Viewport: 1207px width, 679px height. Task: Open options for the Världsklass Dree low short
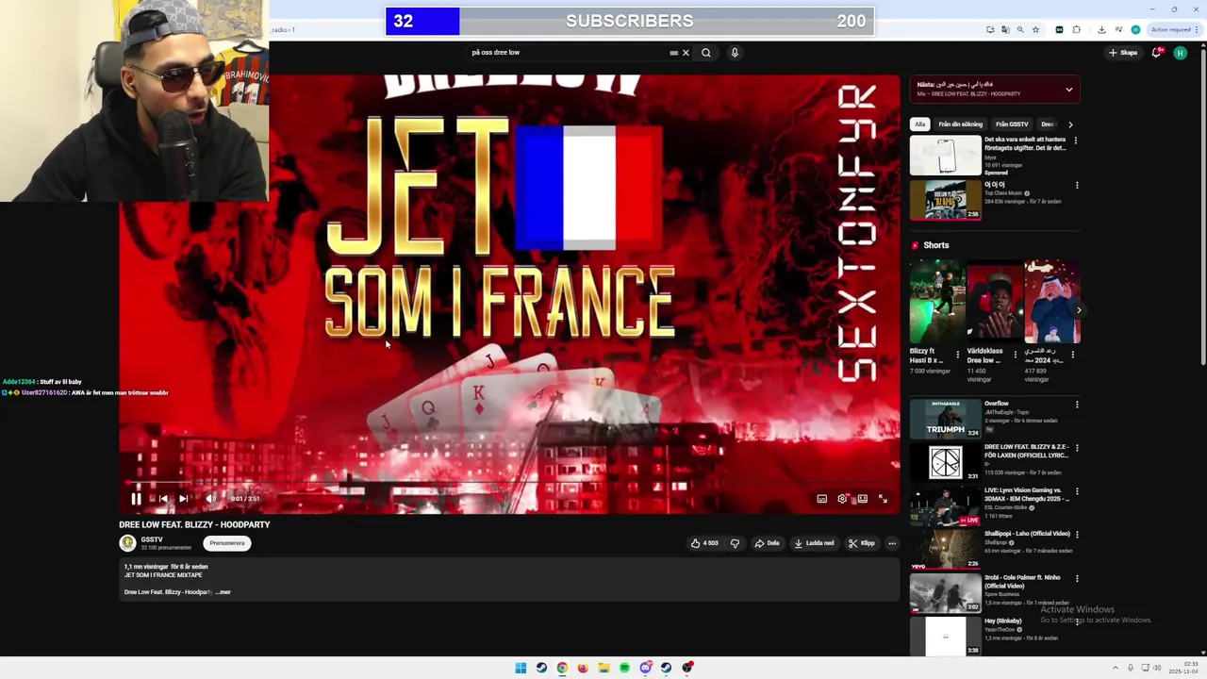coord(1015,355)
